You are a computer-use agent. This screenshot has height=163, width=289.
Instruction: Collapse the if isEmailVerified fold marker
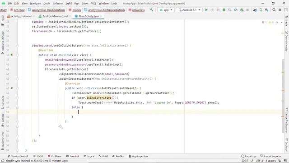pyautogui.click(x=18, y=98)
